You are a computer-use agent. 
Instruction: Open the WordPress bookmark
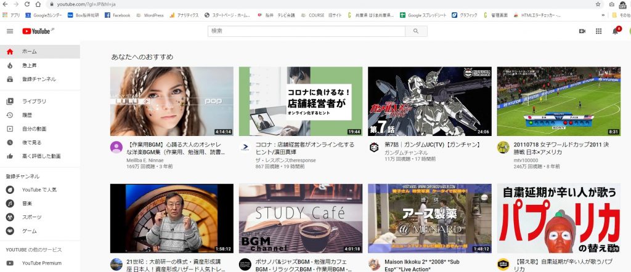click(150, 15)
